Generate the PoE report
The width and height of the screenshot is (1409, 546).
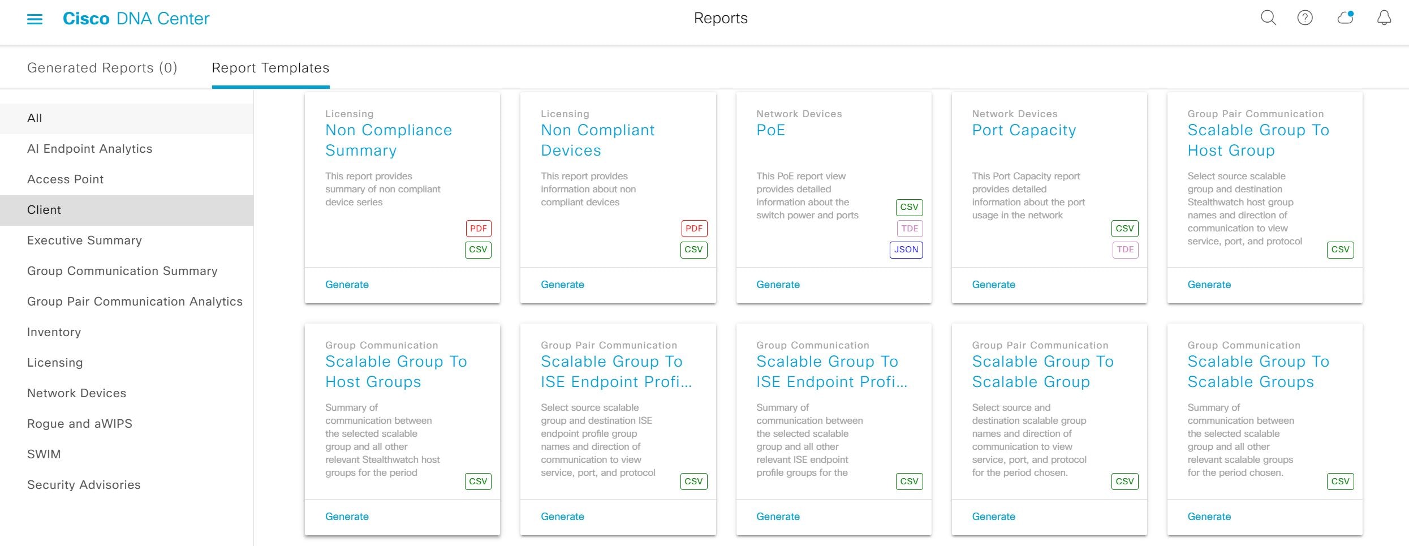pyautogui.click(x=778, y=285)
